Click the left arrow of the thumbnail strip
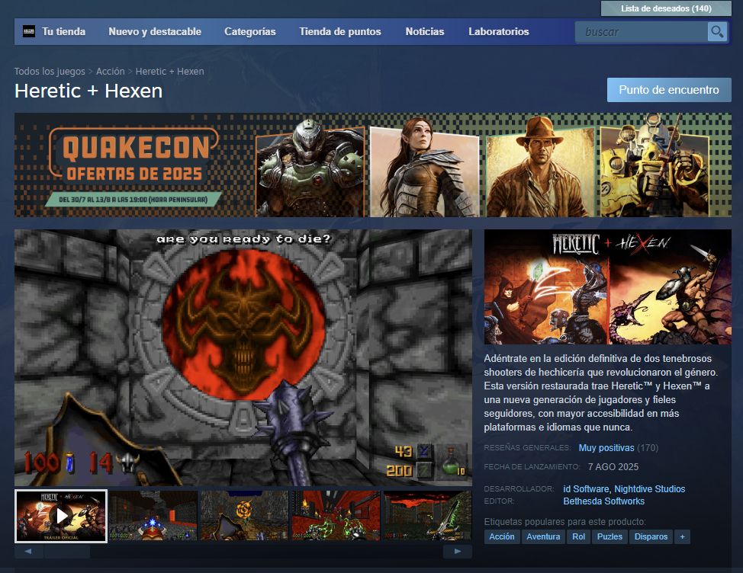 tap(28, 551)
